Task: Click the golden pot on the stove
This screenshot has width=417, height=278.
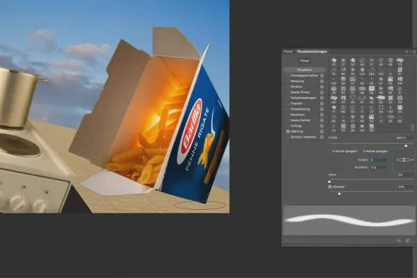Action: [19, 97]
